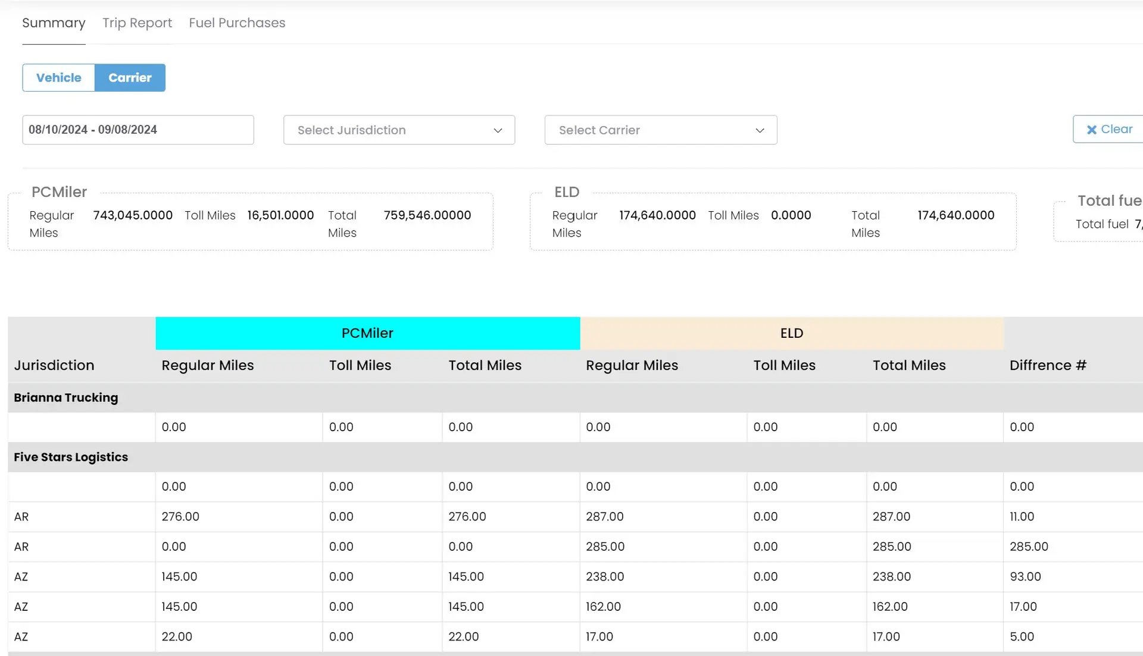
Task: Click the Select Jurisdiction chevron arrow
Action: (498, 130)
